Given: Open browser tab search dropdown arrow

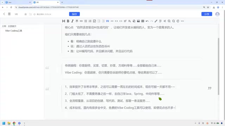Looking at the screenshot, I should [x=2, y=2].
